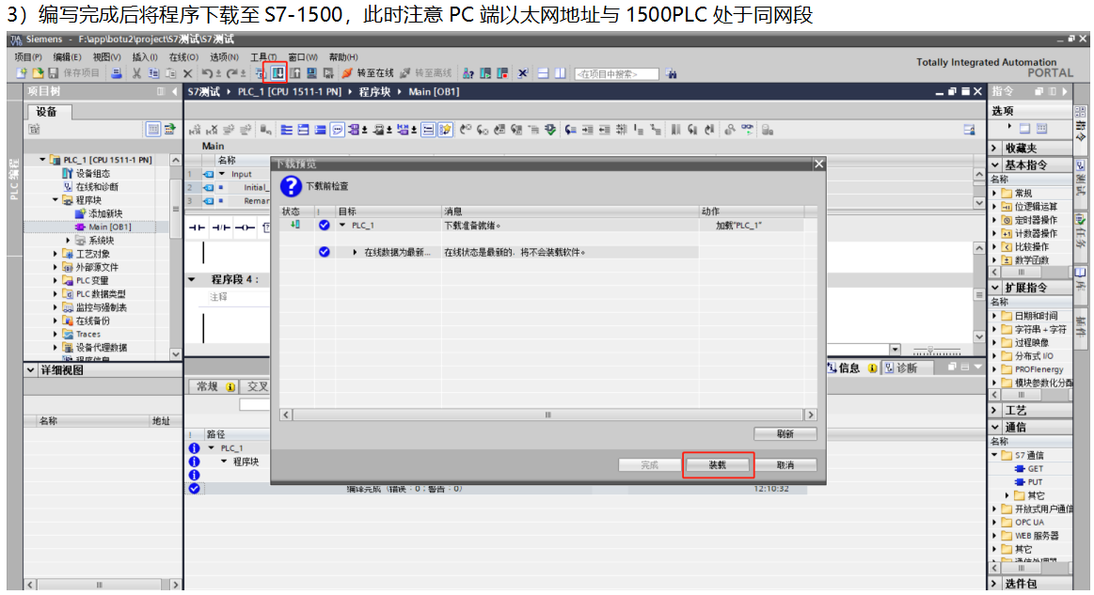Click the accessible devices icon with question mark

coord(468,73)
